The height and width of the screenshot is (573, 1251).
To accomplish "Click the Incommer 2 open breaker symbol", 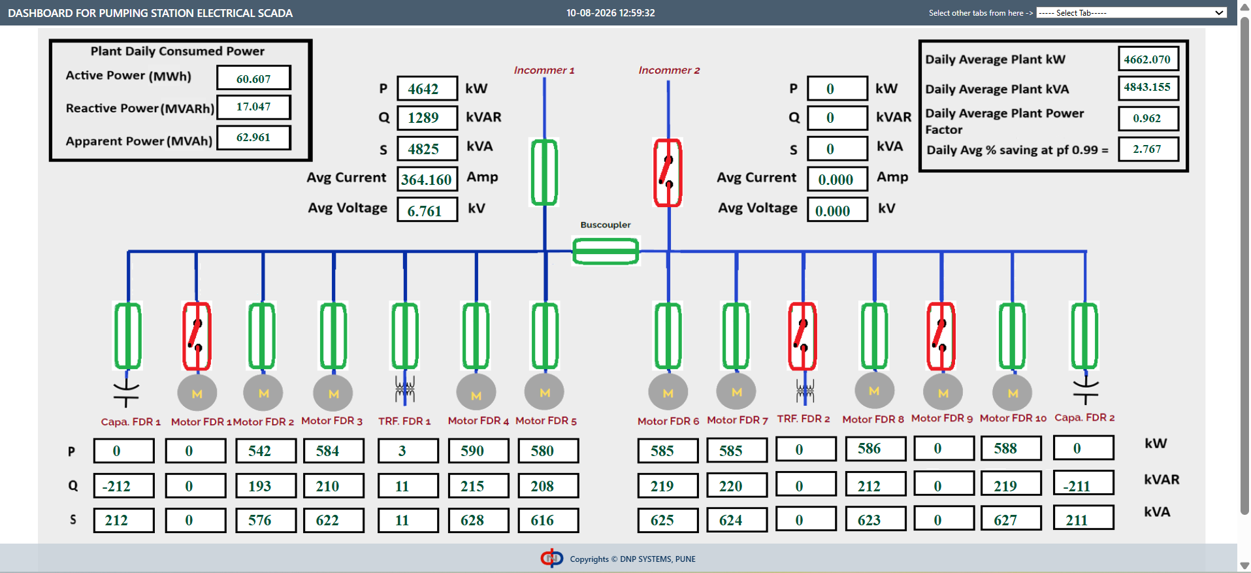I will pos(668,172).
